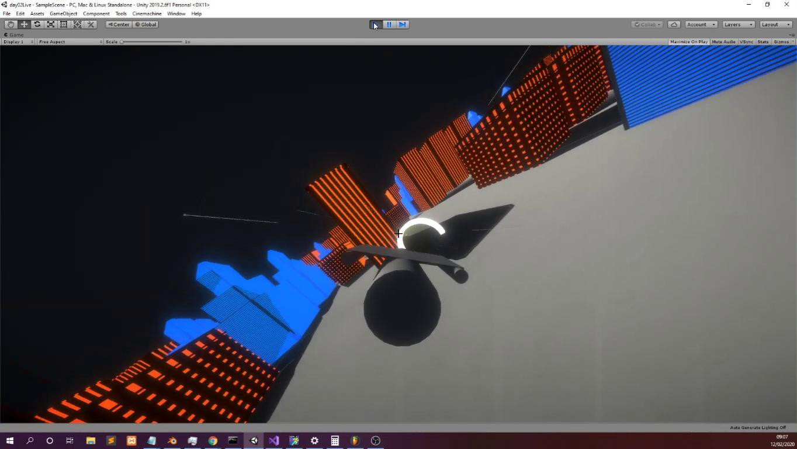
Task: Open Unity cloud services icon
Action: 674,25
